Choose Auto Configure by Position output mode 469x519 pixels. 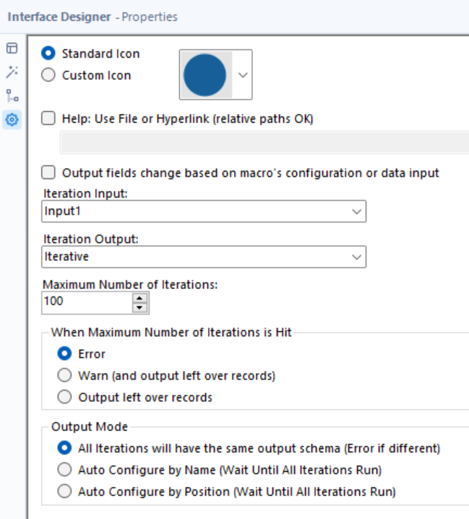point(65,492)
